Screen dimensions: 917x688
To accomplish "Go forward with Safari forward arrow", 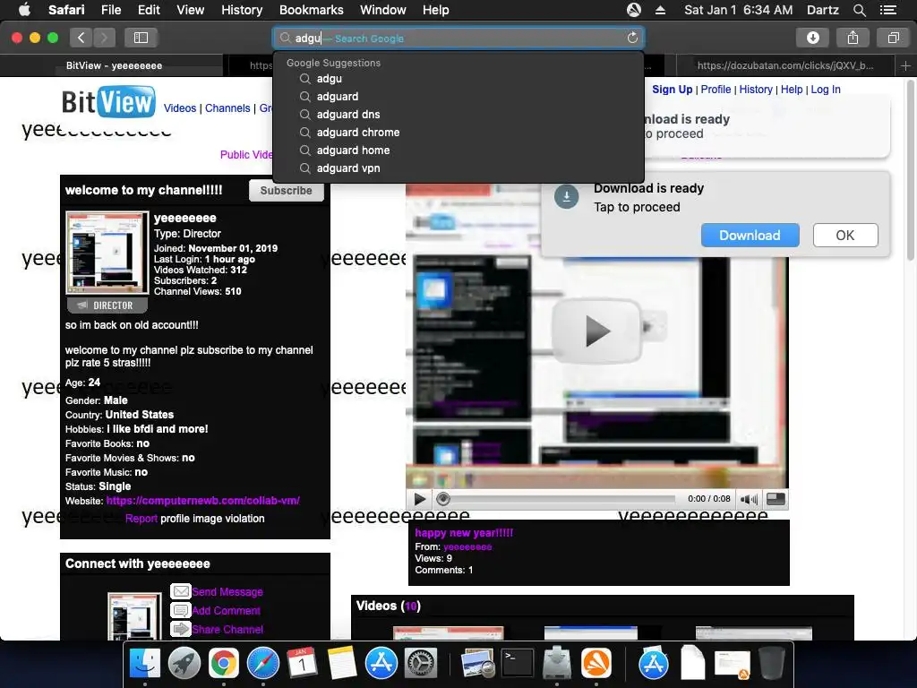I will click(x=104, y=38).
